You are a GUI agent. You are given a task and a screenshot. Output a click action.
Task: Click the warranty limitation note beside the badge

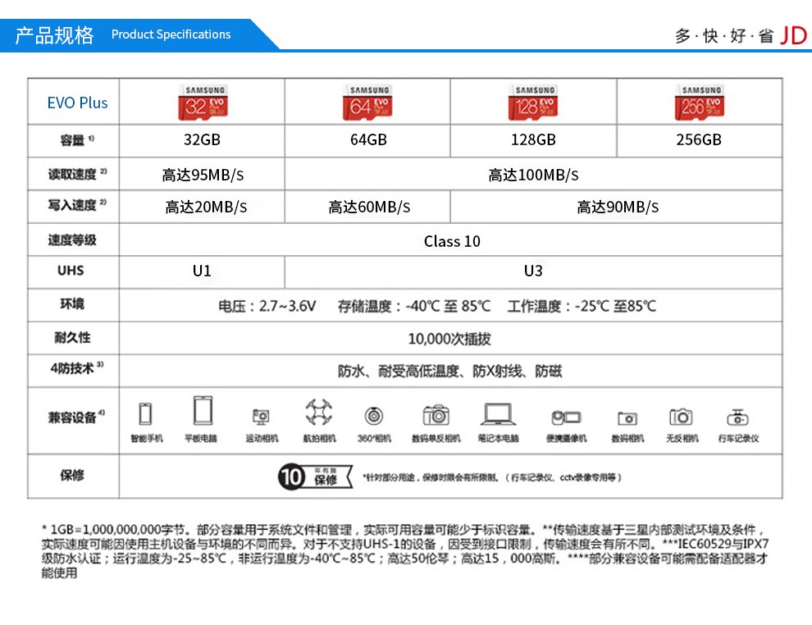click(x=491, y=477)
